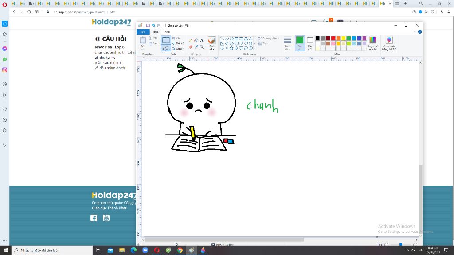Select the Eraser tool in Paint
Viewport: 454px width, 255px height.
(191, 46)
